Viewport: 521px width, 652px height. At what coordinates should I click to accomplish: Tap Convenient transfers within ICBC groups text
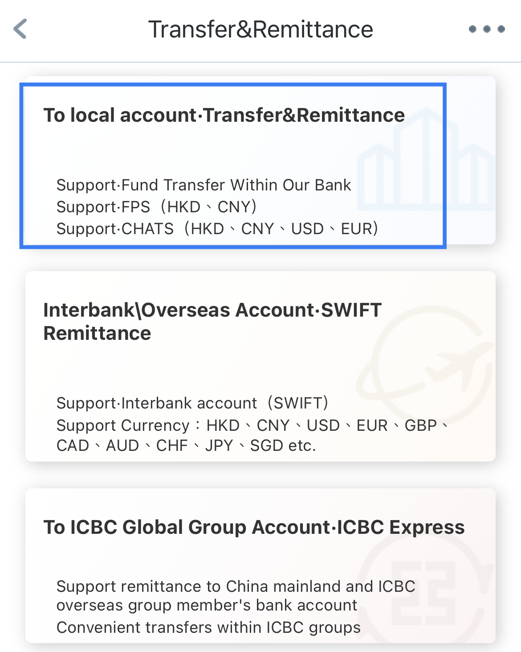tap(208, 627)
